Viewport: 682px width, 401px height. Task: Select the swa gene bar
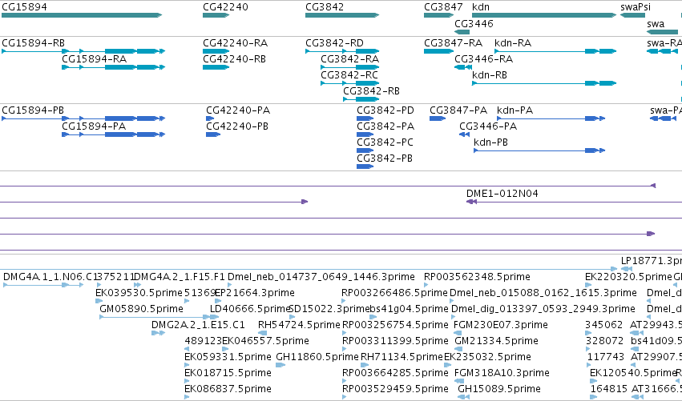[x=663, y=32]
